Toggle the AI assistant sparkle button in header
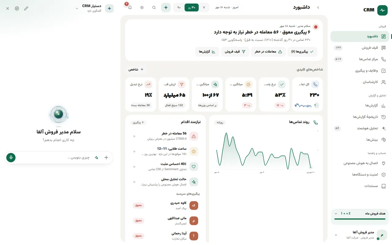Image resolution: width=392 pixels, height=245 pixels. [166, 8]
